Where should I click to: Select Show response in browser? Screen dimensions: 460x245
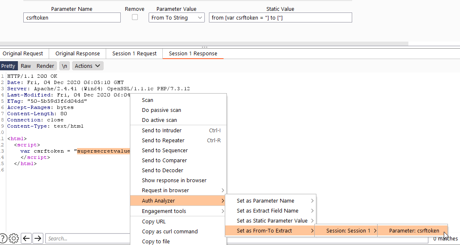[x=178, y=180]
